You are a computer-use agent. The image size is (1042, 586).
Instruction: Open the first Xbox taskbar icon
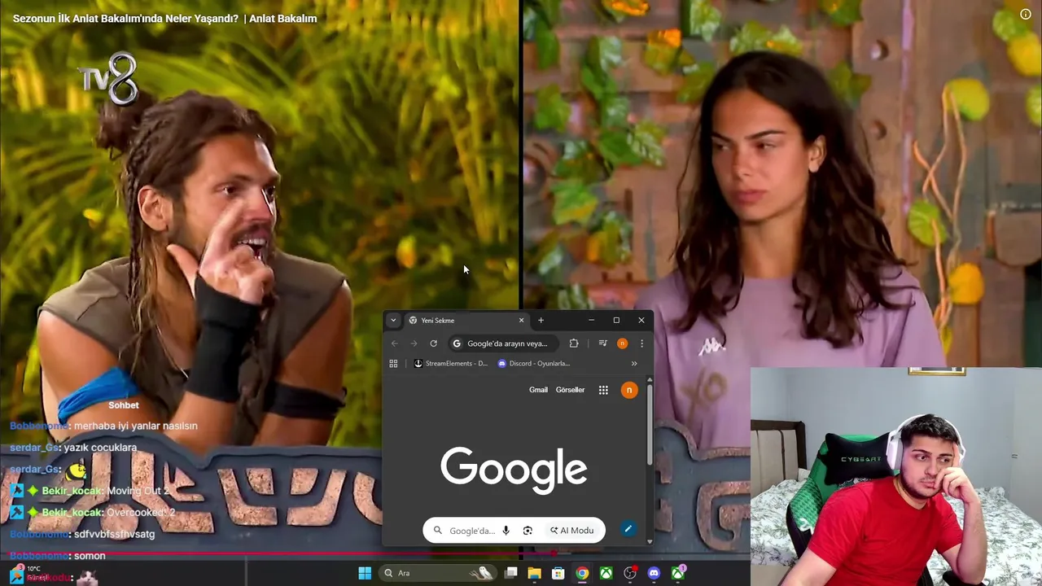pyautogui.click(x=606, y=573)
